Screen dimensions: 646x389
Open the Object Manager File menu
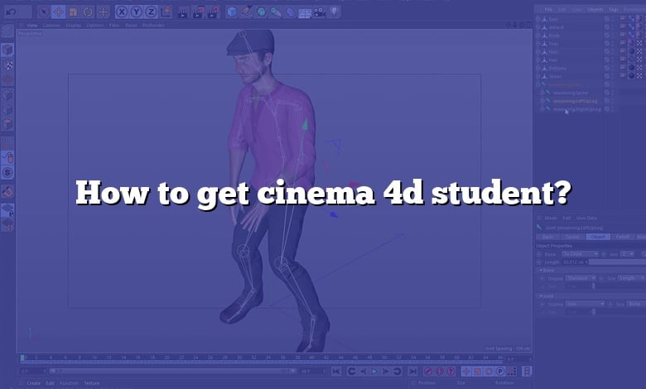(548, 9)
